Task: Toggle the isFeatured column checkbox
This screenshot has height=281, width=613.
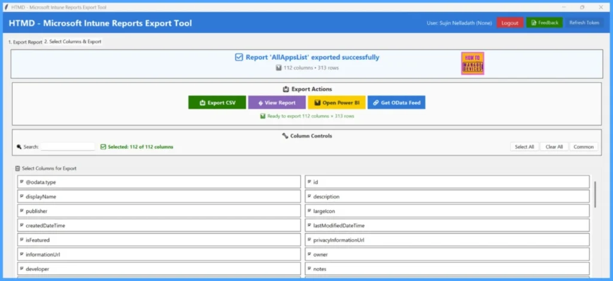Action: click(x=22, y=239)
